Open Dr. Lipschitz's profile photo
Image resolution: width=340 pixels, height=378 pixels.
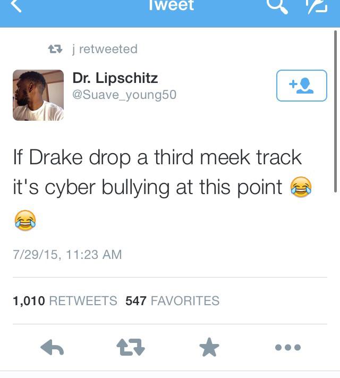pos(38,95)
